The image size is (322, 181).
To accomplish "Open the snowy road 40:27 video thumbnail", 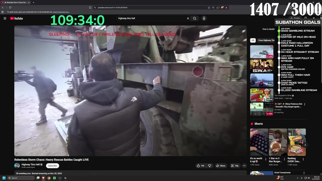I will 262,80.
